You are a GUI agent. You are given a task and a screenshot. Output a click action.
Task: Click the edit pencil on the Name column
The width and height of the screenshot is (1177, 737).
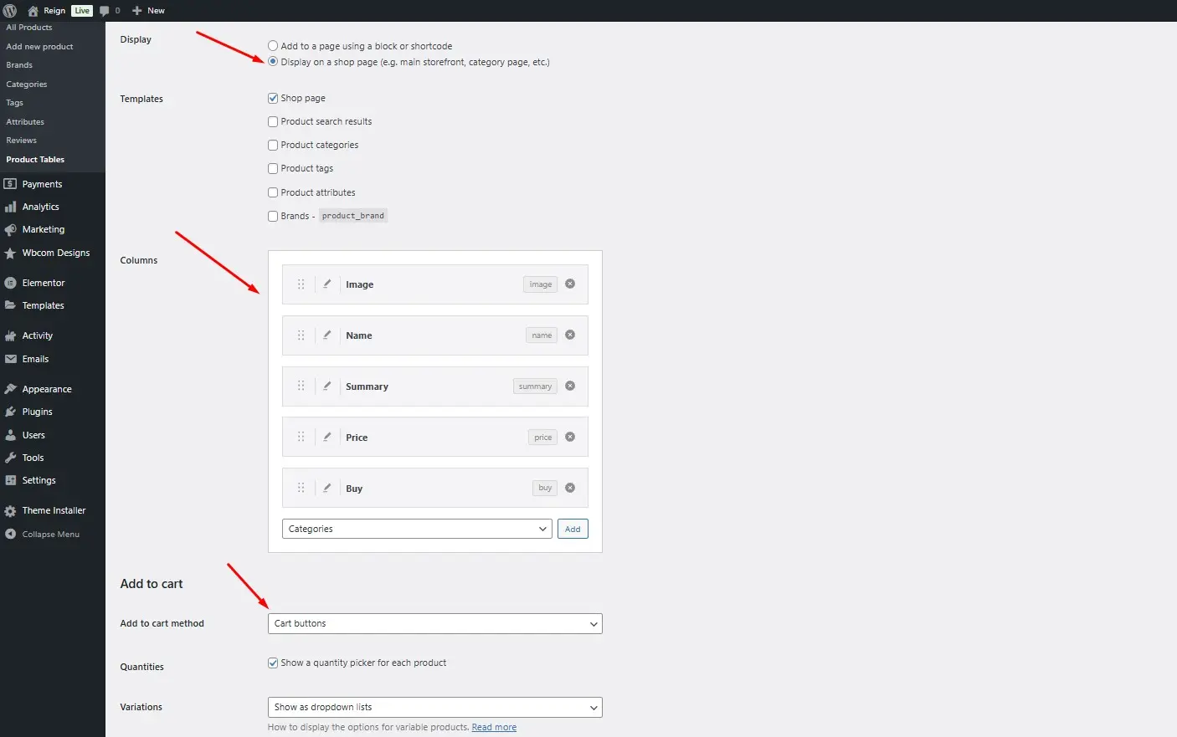(x=327, y=335)
